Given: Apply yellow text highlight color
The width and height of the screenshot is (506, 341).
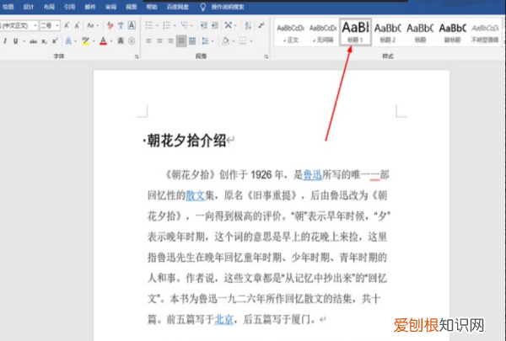Looking at the screenshot, I should (85, 41).
